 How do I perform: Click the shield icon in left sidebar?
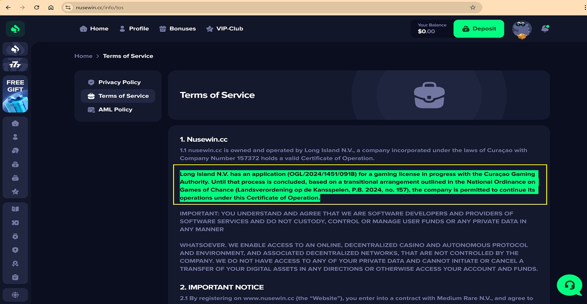(15, 250)
